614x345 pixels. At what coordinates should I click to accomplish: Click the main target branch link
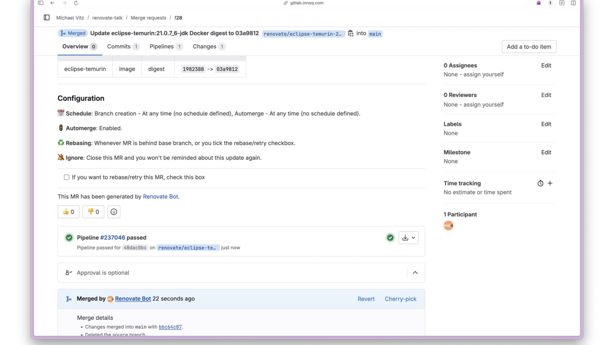pyautogui.click(x=375, y=34)
